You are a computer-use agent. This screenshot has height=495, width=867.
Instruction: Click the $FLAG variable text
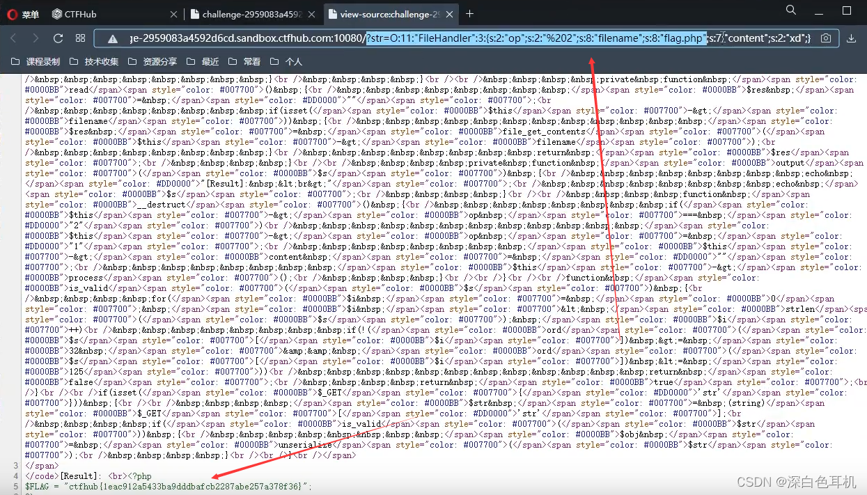[x=39, y=487]
